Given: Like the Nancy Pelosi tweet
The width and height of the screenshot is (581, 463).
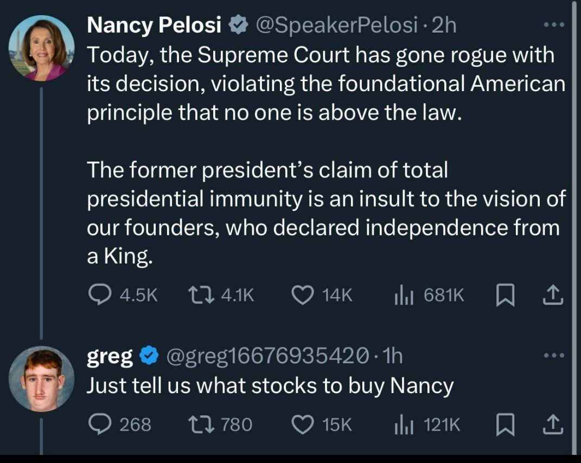Looking at the screenshot, I should pos(301,295).
